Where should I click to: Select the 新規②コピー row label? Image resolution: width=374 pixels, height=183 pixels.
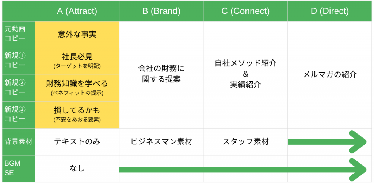[x=19, y=88]
